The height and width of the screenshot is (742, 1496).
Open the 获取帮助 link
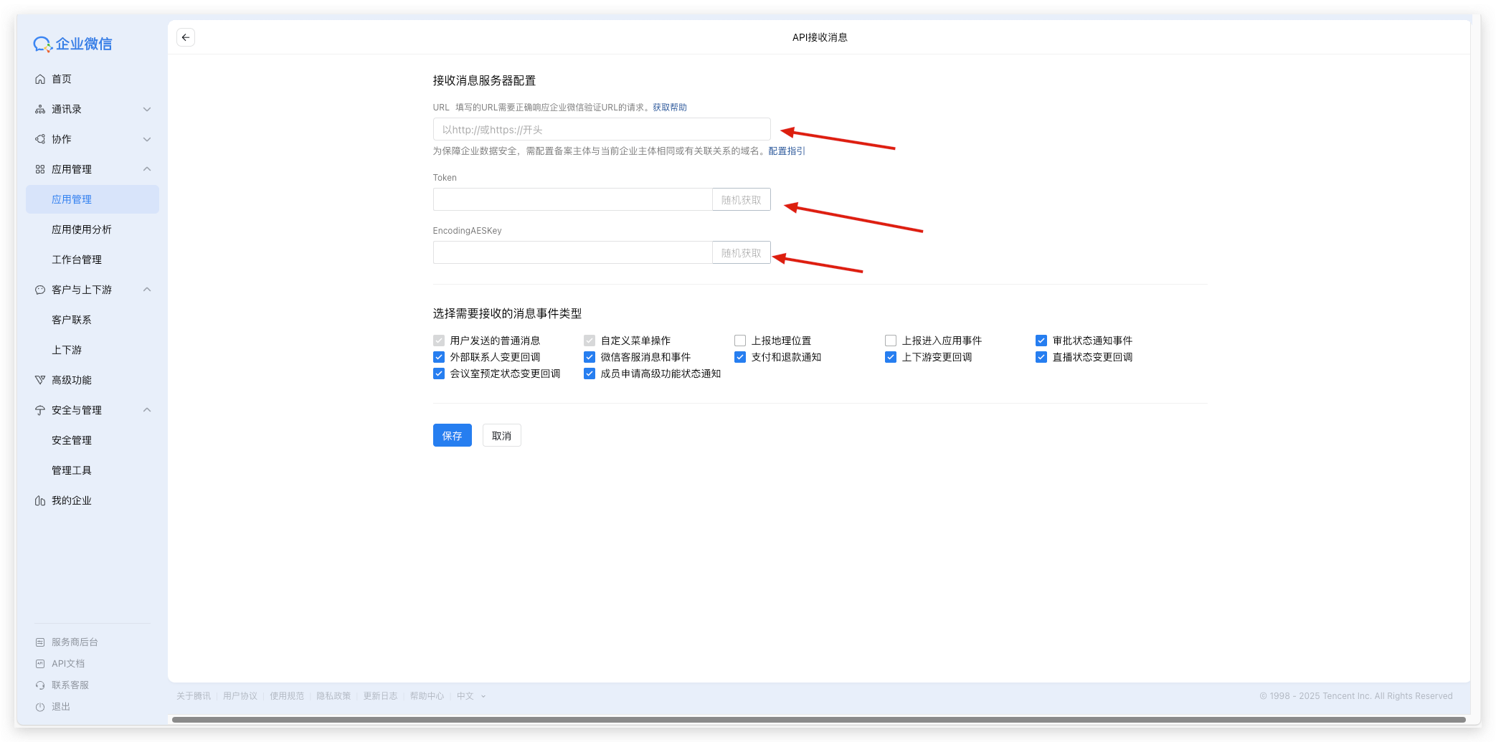tap(669, 108)
